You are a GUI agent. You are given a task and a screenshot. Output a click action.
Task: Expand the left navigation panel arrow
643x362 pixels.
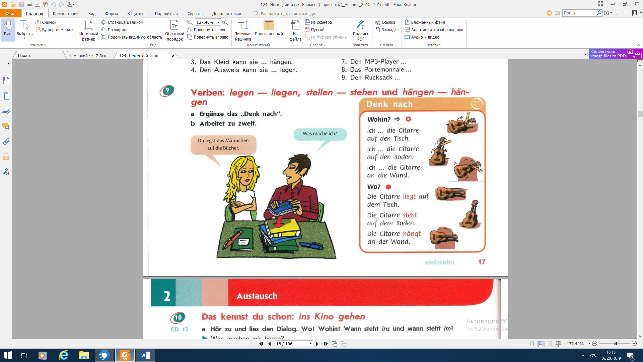coord(8,63)
